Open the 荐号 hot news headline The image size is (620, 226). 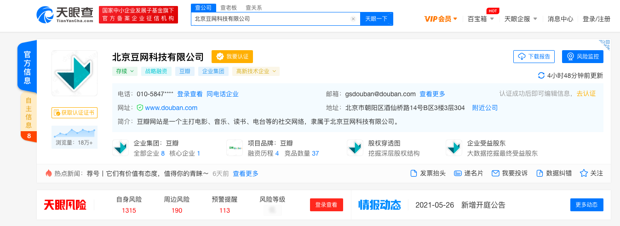148,174
